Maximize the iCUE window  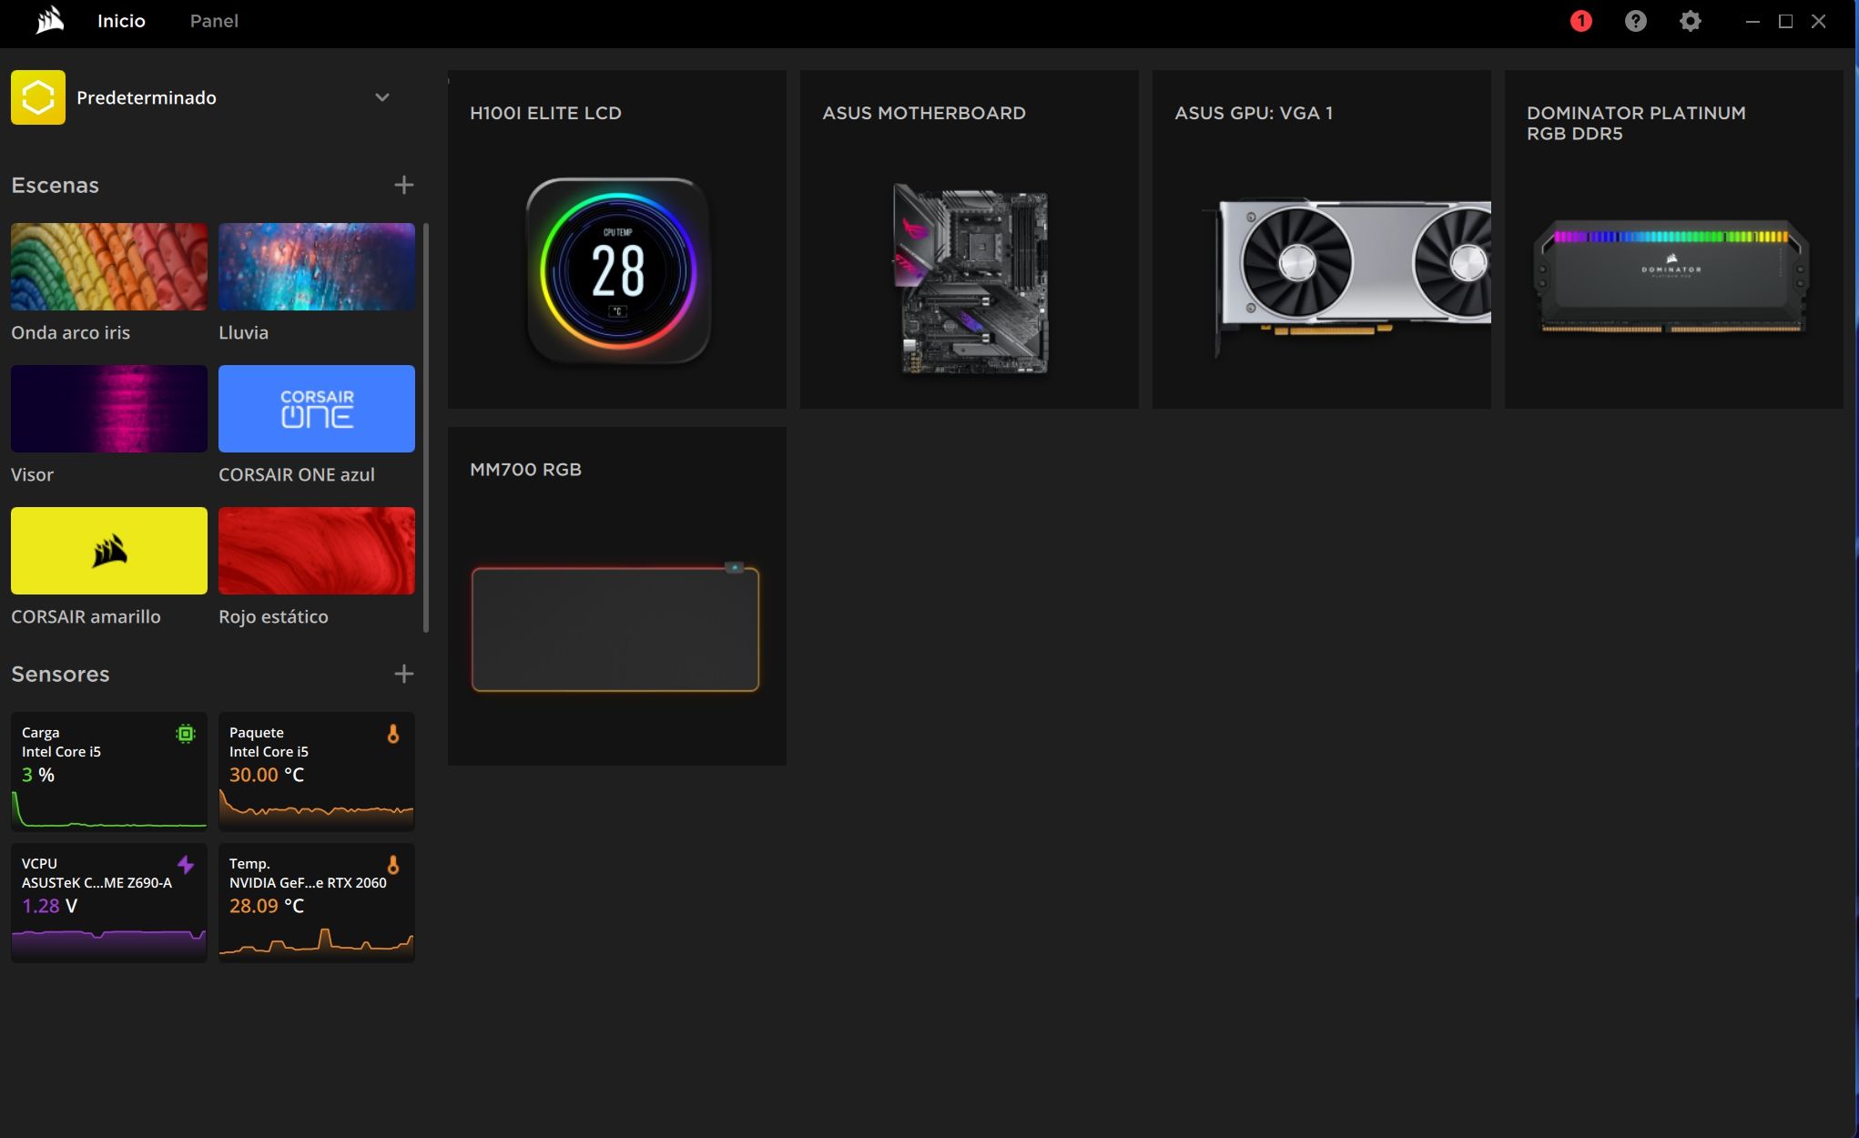click(x=1786, y=21)
